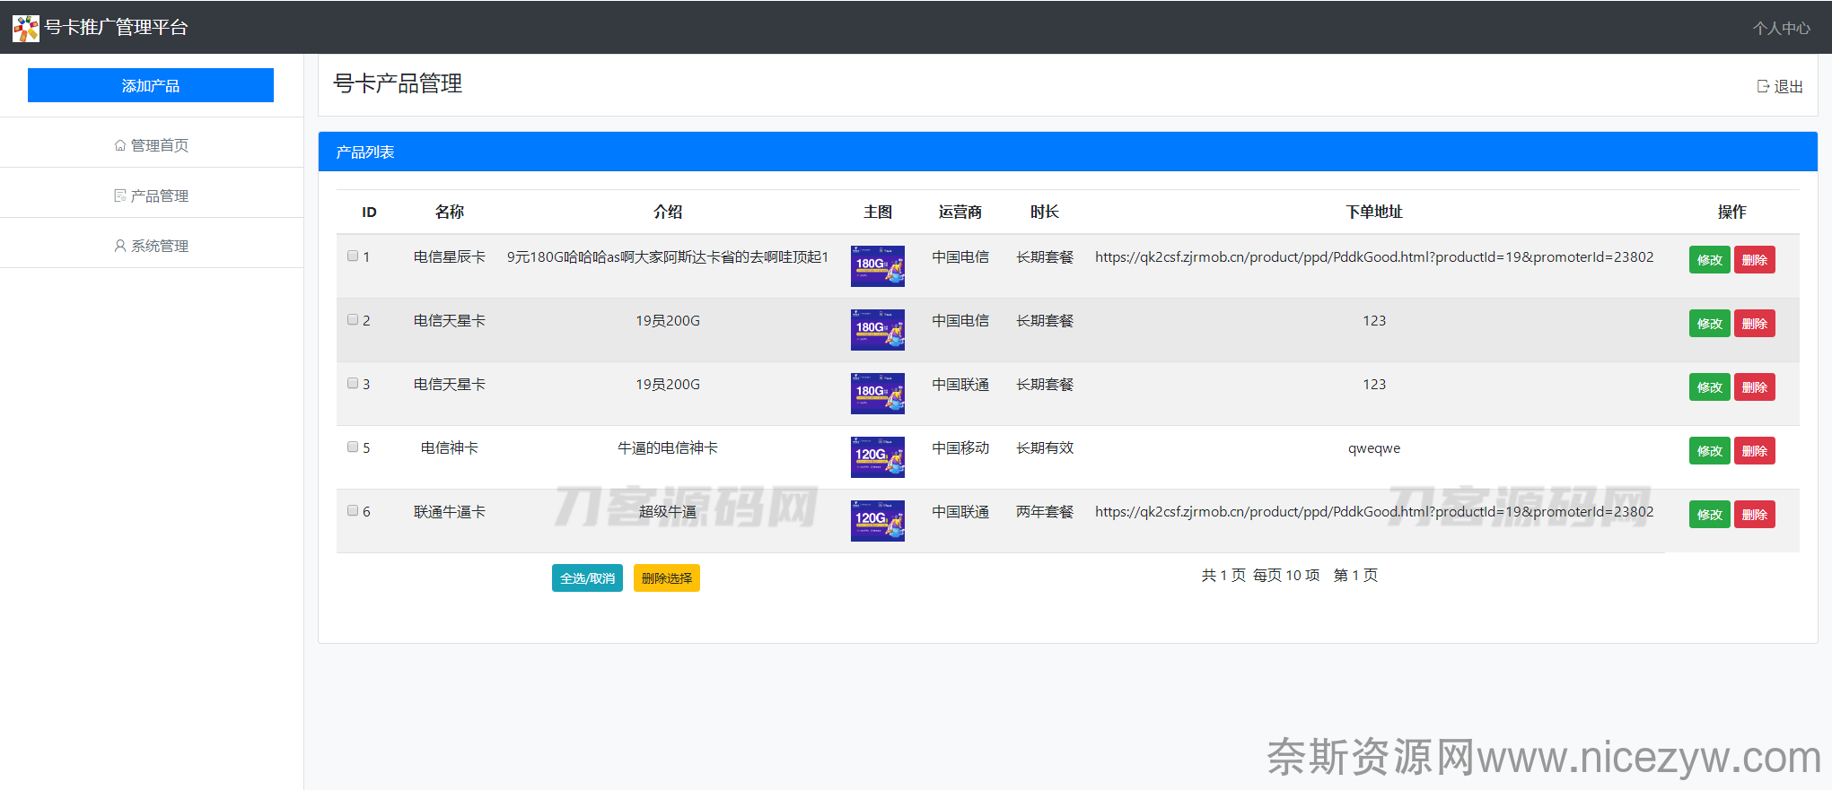
Task: Click 删除 for product ID 2
Action: [x=1754, y=324]
